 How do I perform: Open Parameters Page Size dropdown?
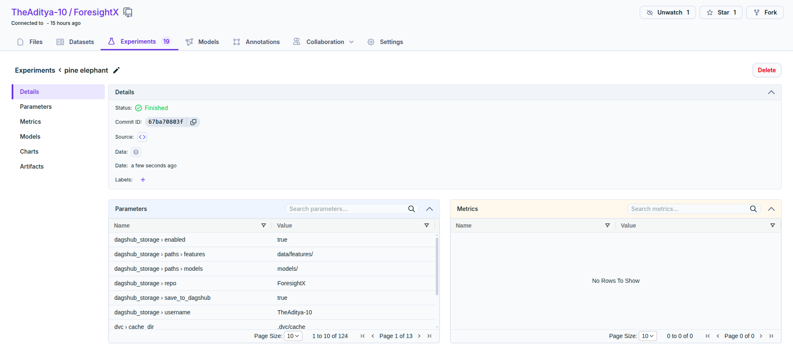click(x=293, y=336)
